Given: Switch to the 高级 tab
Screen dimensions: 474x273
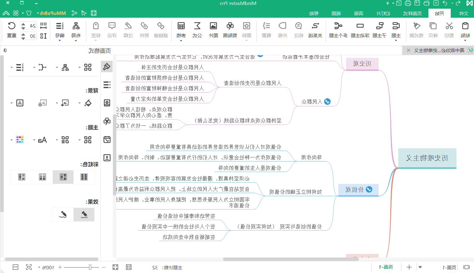Looking at the screenshot, I should point(358,13).
